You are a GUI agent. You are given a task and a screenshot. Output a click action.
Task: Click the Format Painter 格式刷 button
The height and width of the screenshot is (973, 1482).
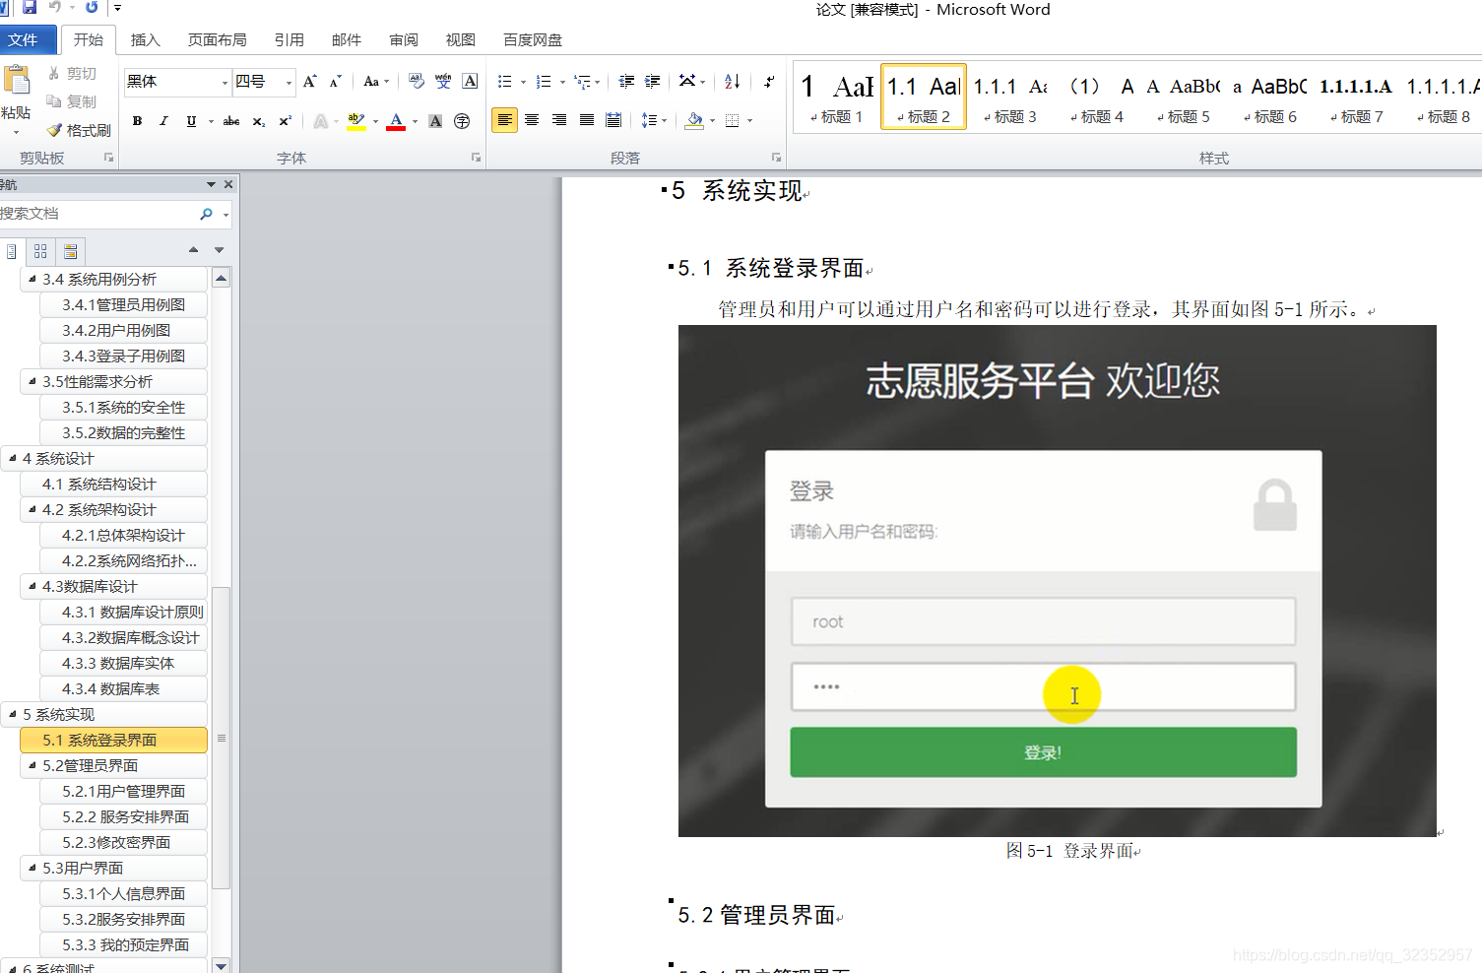tap(79, 130)
